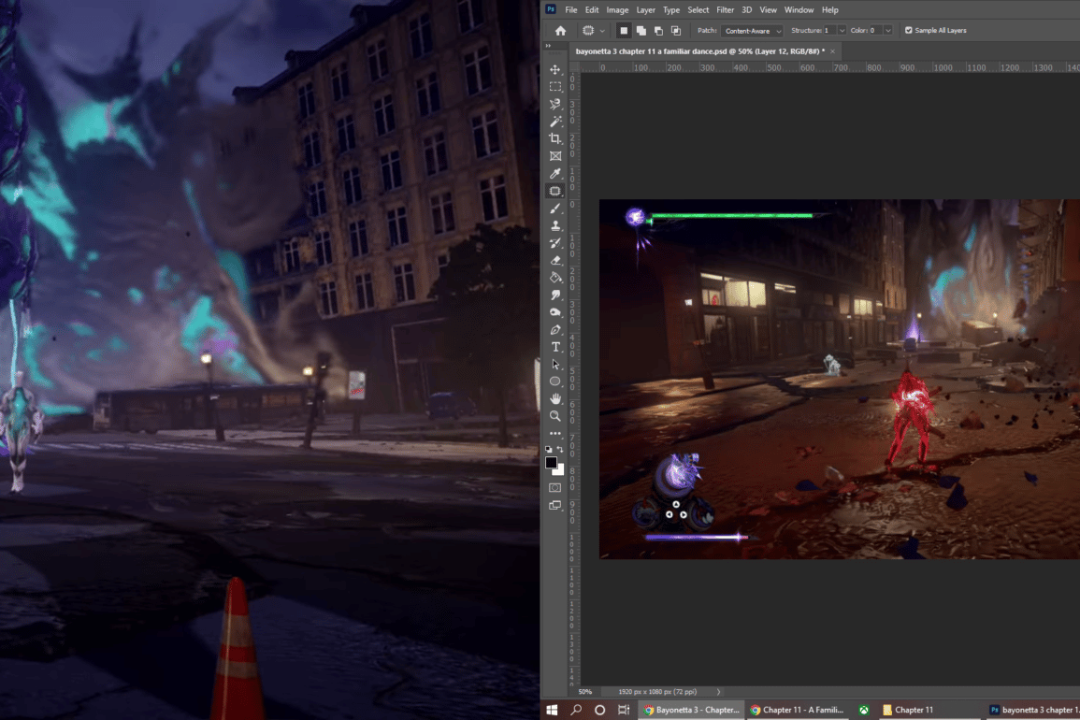Select the Hand tool
Image resolution: width=1080 pixels, height=720 pixels.
[555, 398]
